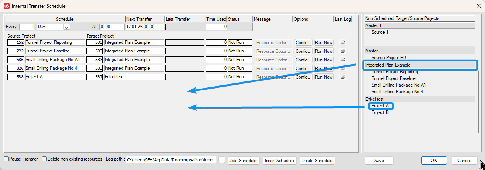Enable the Pause Transfer checkbox

click(x=6, y=159)
